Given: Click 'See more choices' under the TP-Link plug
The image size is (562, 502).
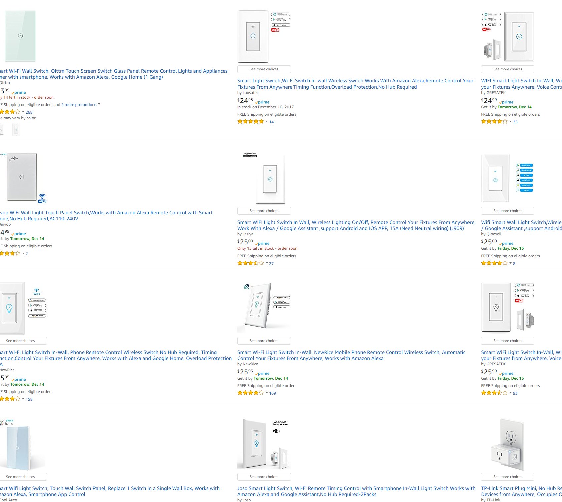Looking at the screenshot, I should pos(508,477).
